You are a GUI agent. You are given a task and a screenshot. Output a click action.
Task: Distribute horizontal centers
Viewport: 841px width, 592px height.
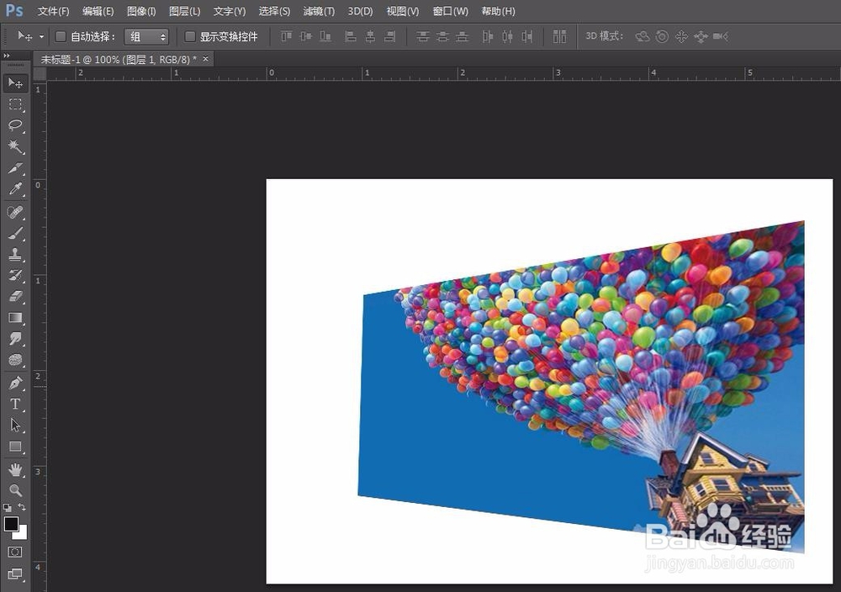click(x=507, y=36)
